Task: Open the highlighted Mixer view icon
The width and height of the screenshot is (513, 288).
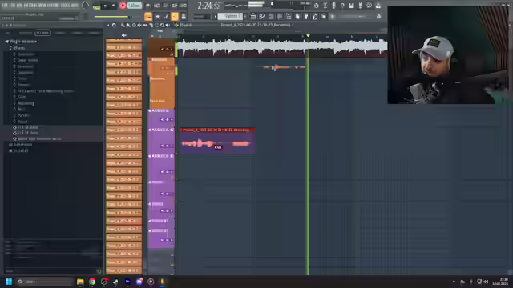Action: 175,16
